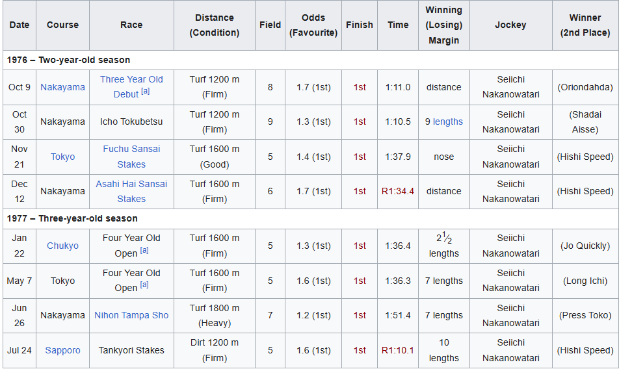This screenshot has height=369, width=619.
Task: Click the time 1:51.4 cell
Action: pos(398,315)
